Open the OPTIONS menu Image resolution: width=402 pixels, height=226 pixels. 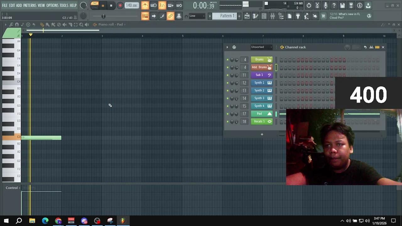(52, 5)
